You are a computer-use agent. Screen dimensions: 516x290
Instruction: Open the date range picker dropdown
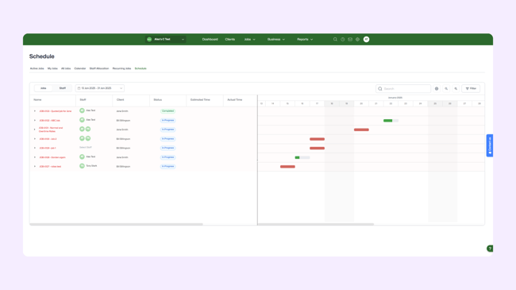click(x=100, y=88)
